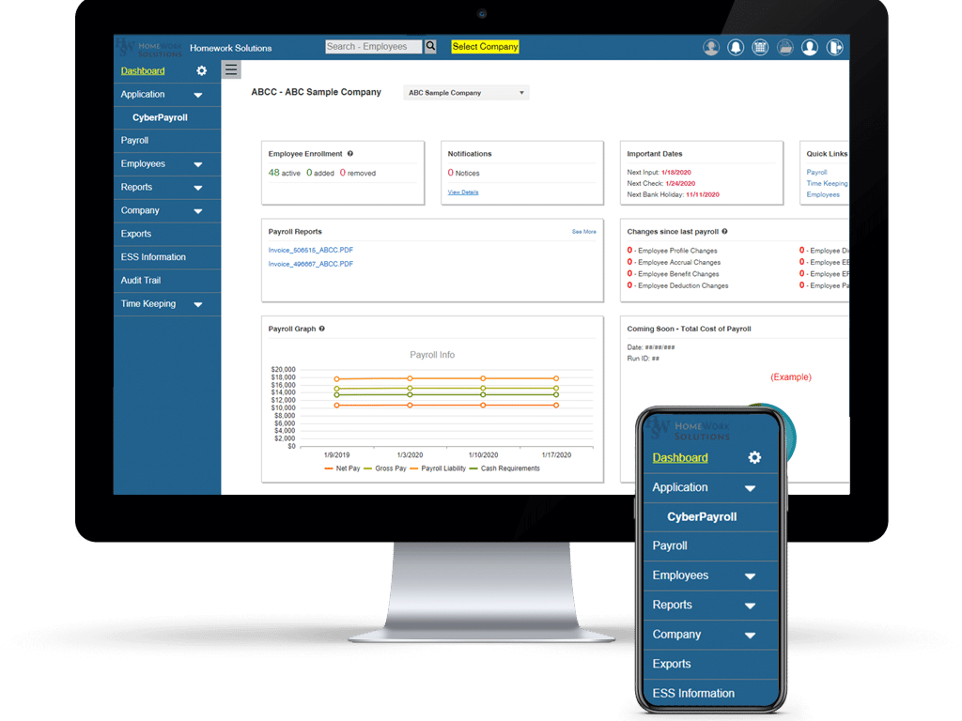Tap the Homework Solutions logo on phone
962x721 pixels.
(x=689, y=428)
